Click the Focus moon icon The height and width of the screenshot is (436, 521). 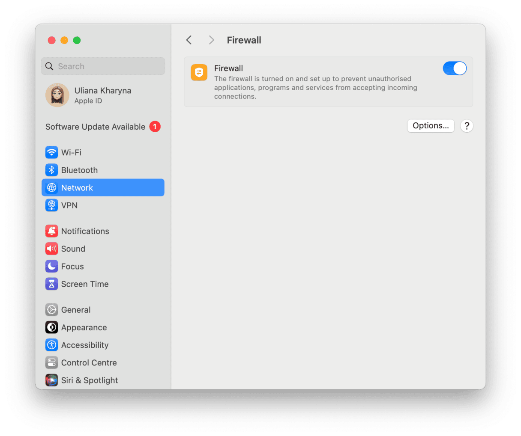point(51,266)
